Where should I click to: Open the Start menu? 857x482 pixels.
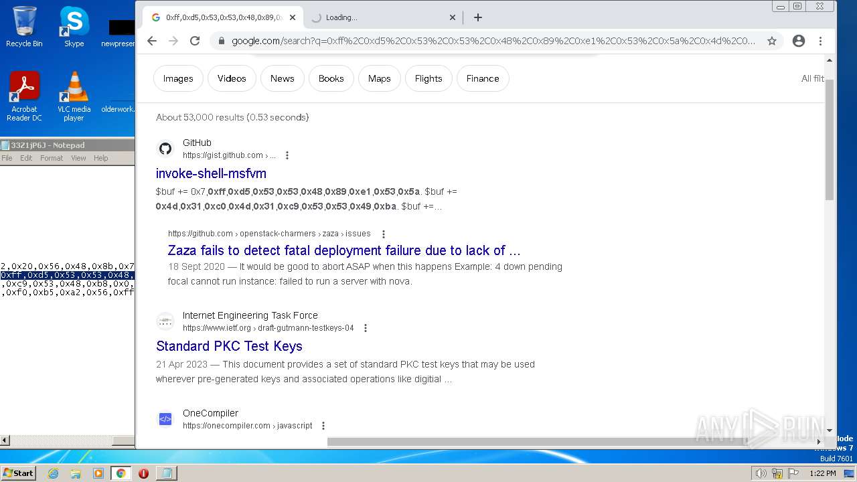(x=19, y=473)
